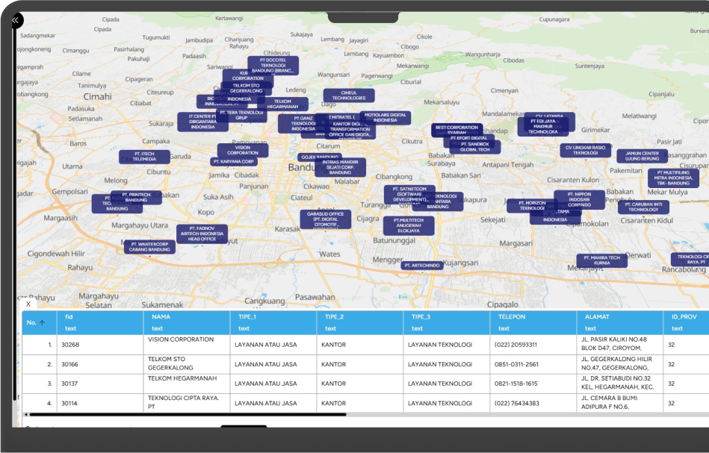
Task: Click PT. DOCOTEL TEKNOLOGI map marker
Action: click(x=273, y=65)
